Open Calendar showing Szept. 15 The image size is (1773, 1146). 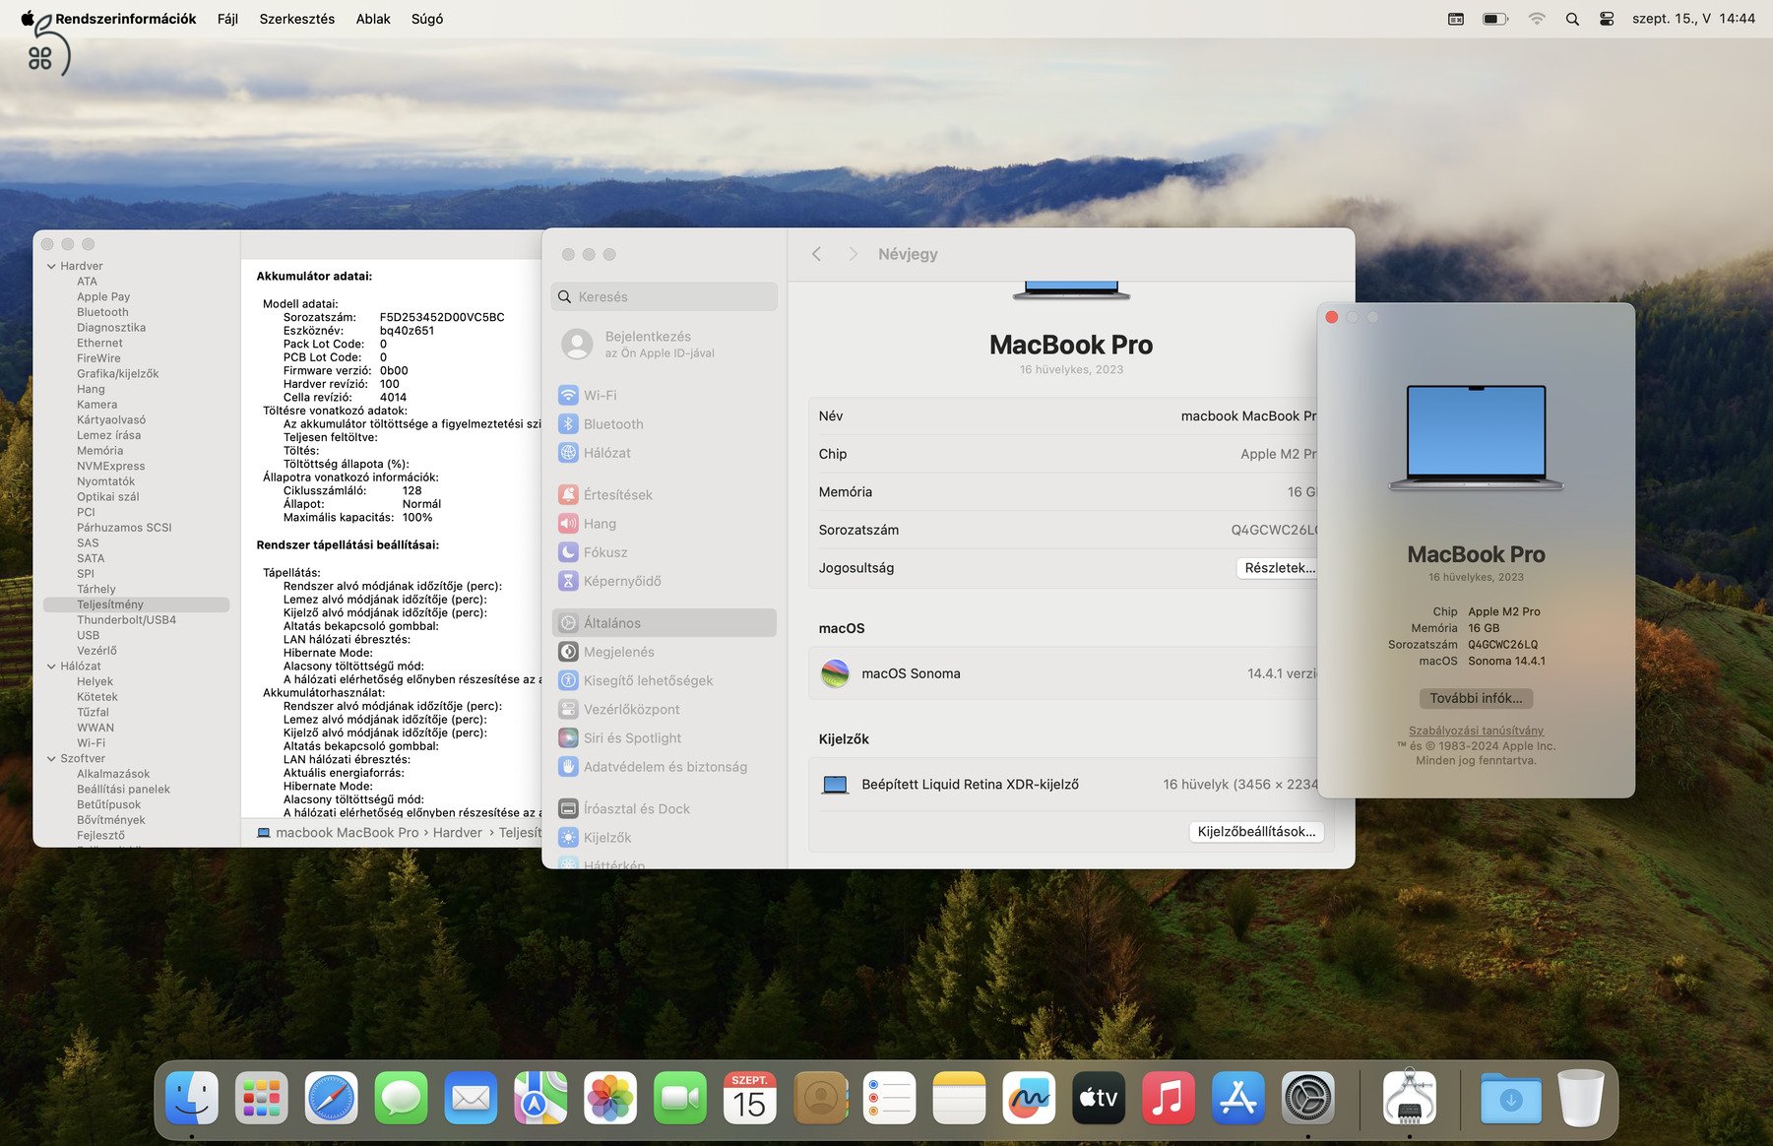750,1098
